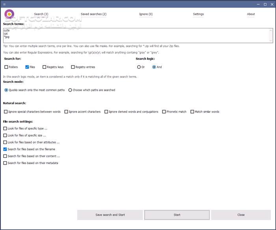Expand Look for files of specific type

point(5,129)
